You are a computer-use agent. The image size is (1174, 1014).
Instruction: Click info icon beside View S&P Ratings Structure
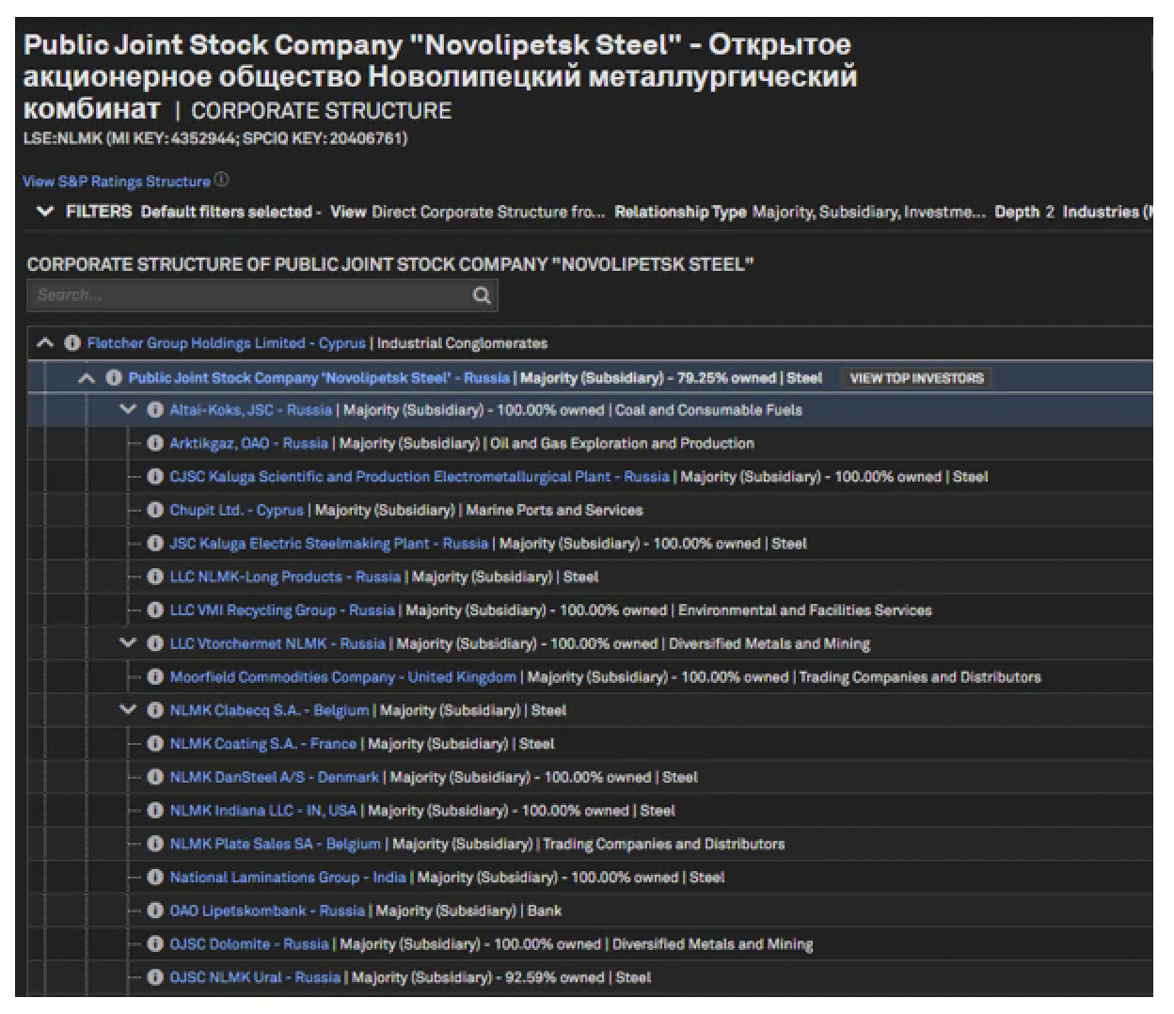click(x=222, y=180)
